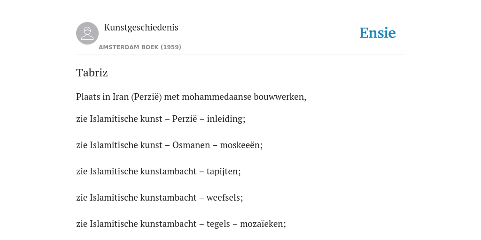Follow reference 'Osmanen – moskeeën'

169,145
